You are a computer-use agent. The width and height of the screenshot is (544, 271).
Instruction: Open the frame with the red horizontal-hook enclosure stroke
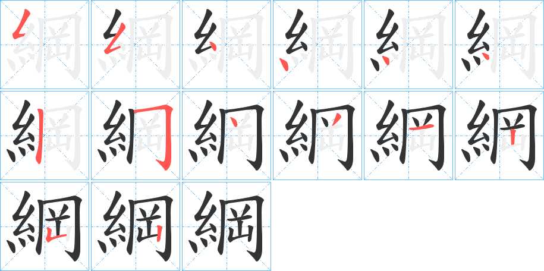pos(136,135)
